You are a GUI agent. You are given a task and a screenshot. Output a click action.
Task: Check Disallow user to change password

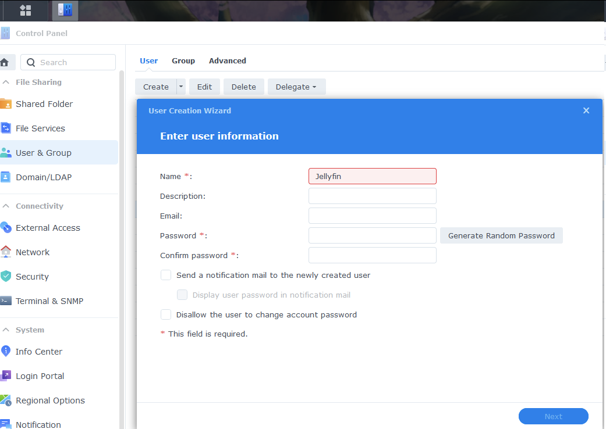[x=166, y=314]
